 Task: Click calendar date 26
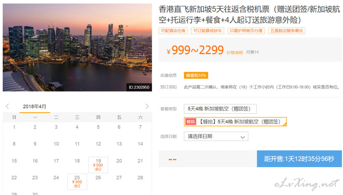pyautogui.click(x=98, y=178)
